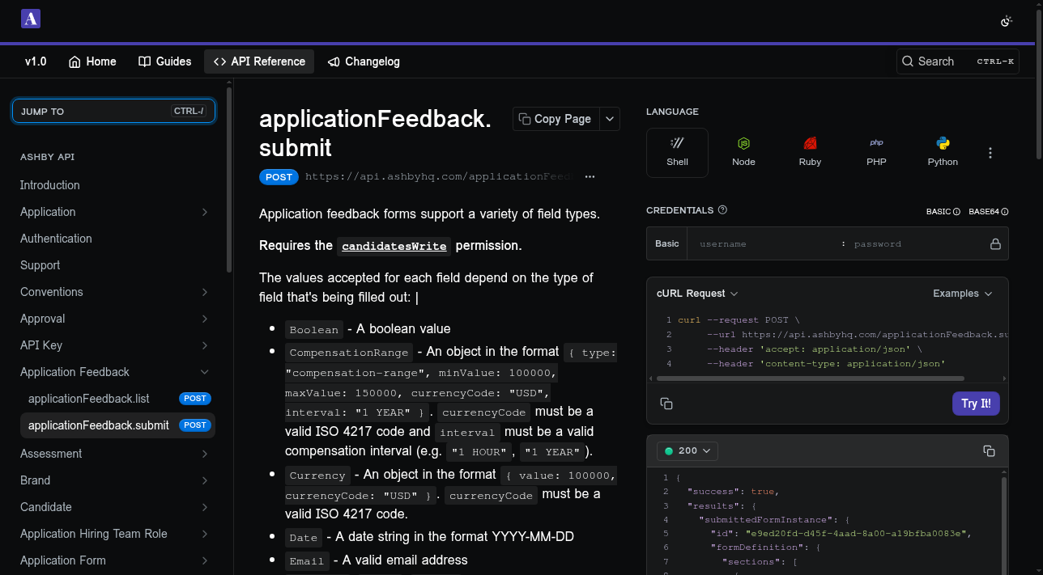Image resolution: width=1043 pixels, height=575 pixels.
Task: Click the POST badge beside endpoint URL
Action: click(x=279, y=177)
